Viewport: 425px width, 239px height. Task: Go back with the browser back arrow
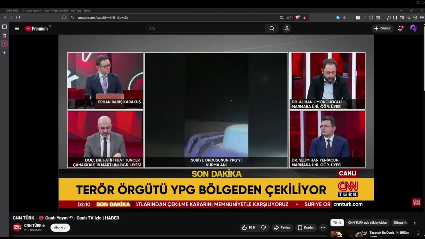5,18
